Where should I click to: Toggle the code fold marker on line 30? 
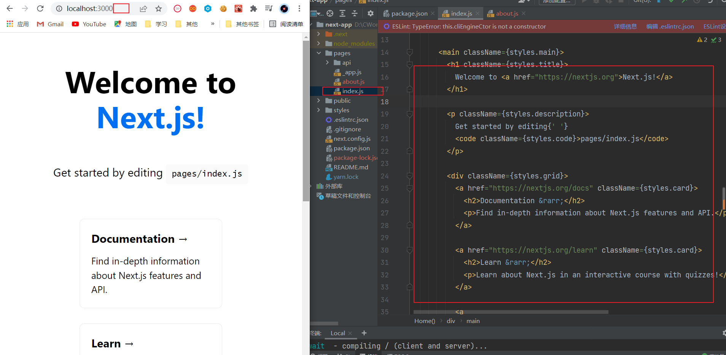410,250
